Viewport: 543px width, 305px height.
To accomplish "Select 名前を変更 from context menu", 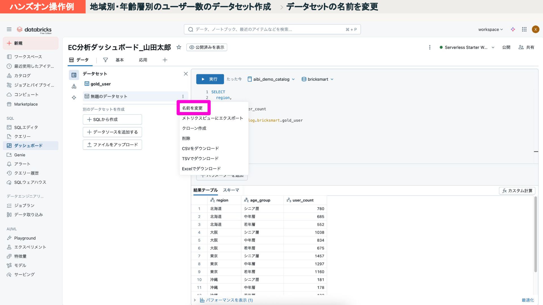I will 193,108.
